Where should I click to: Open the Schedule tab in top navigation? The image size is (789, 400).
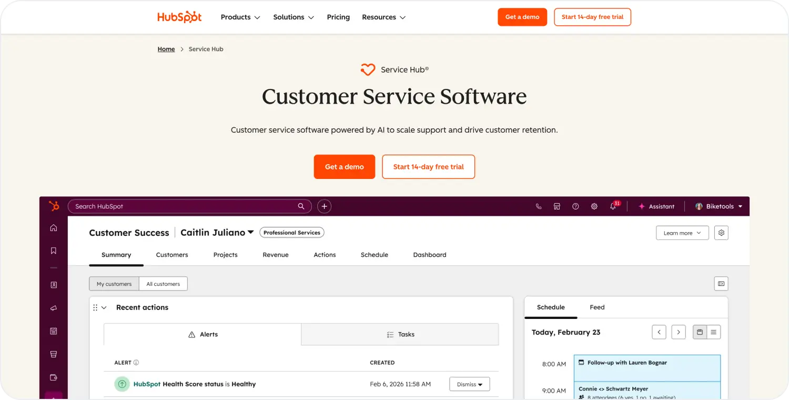(375, 255)
